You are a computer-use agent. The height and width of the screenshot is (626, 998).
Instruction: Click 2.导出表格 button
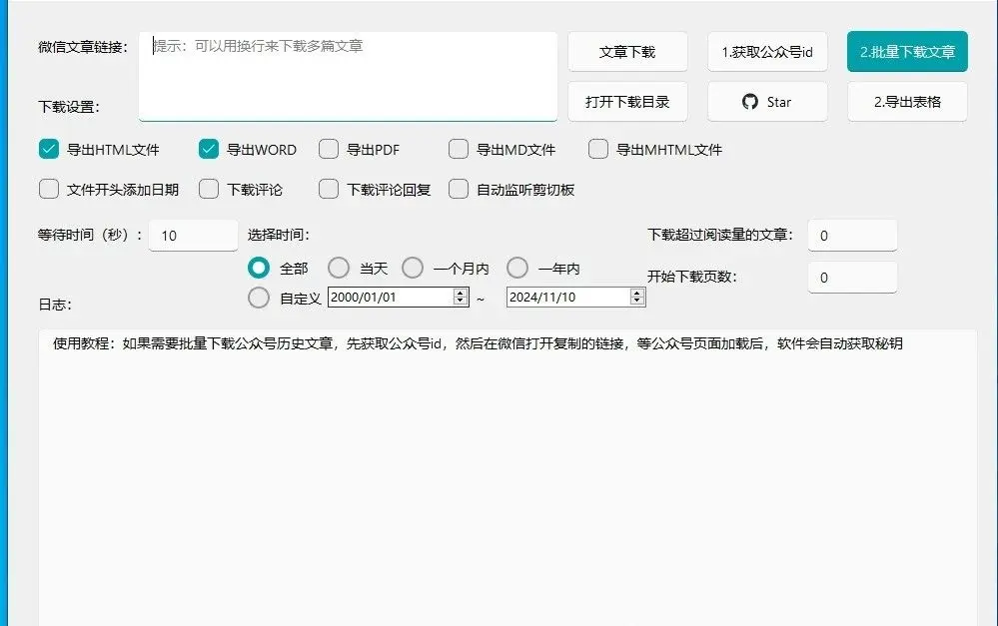click(907, 102)
